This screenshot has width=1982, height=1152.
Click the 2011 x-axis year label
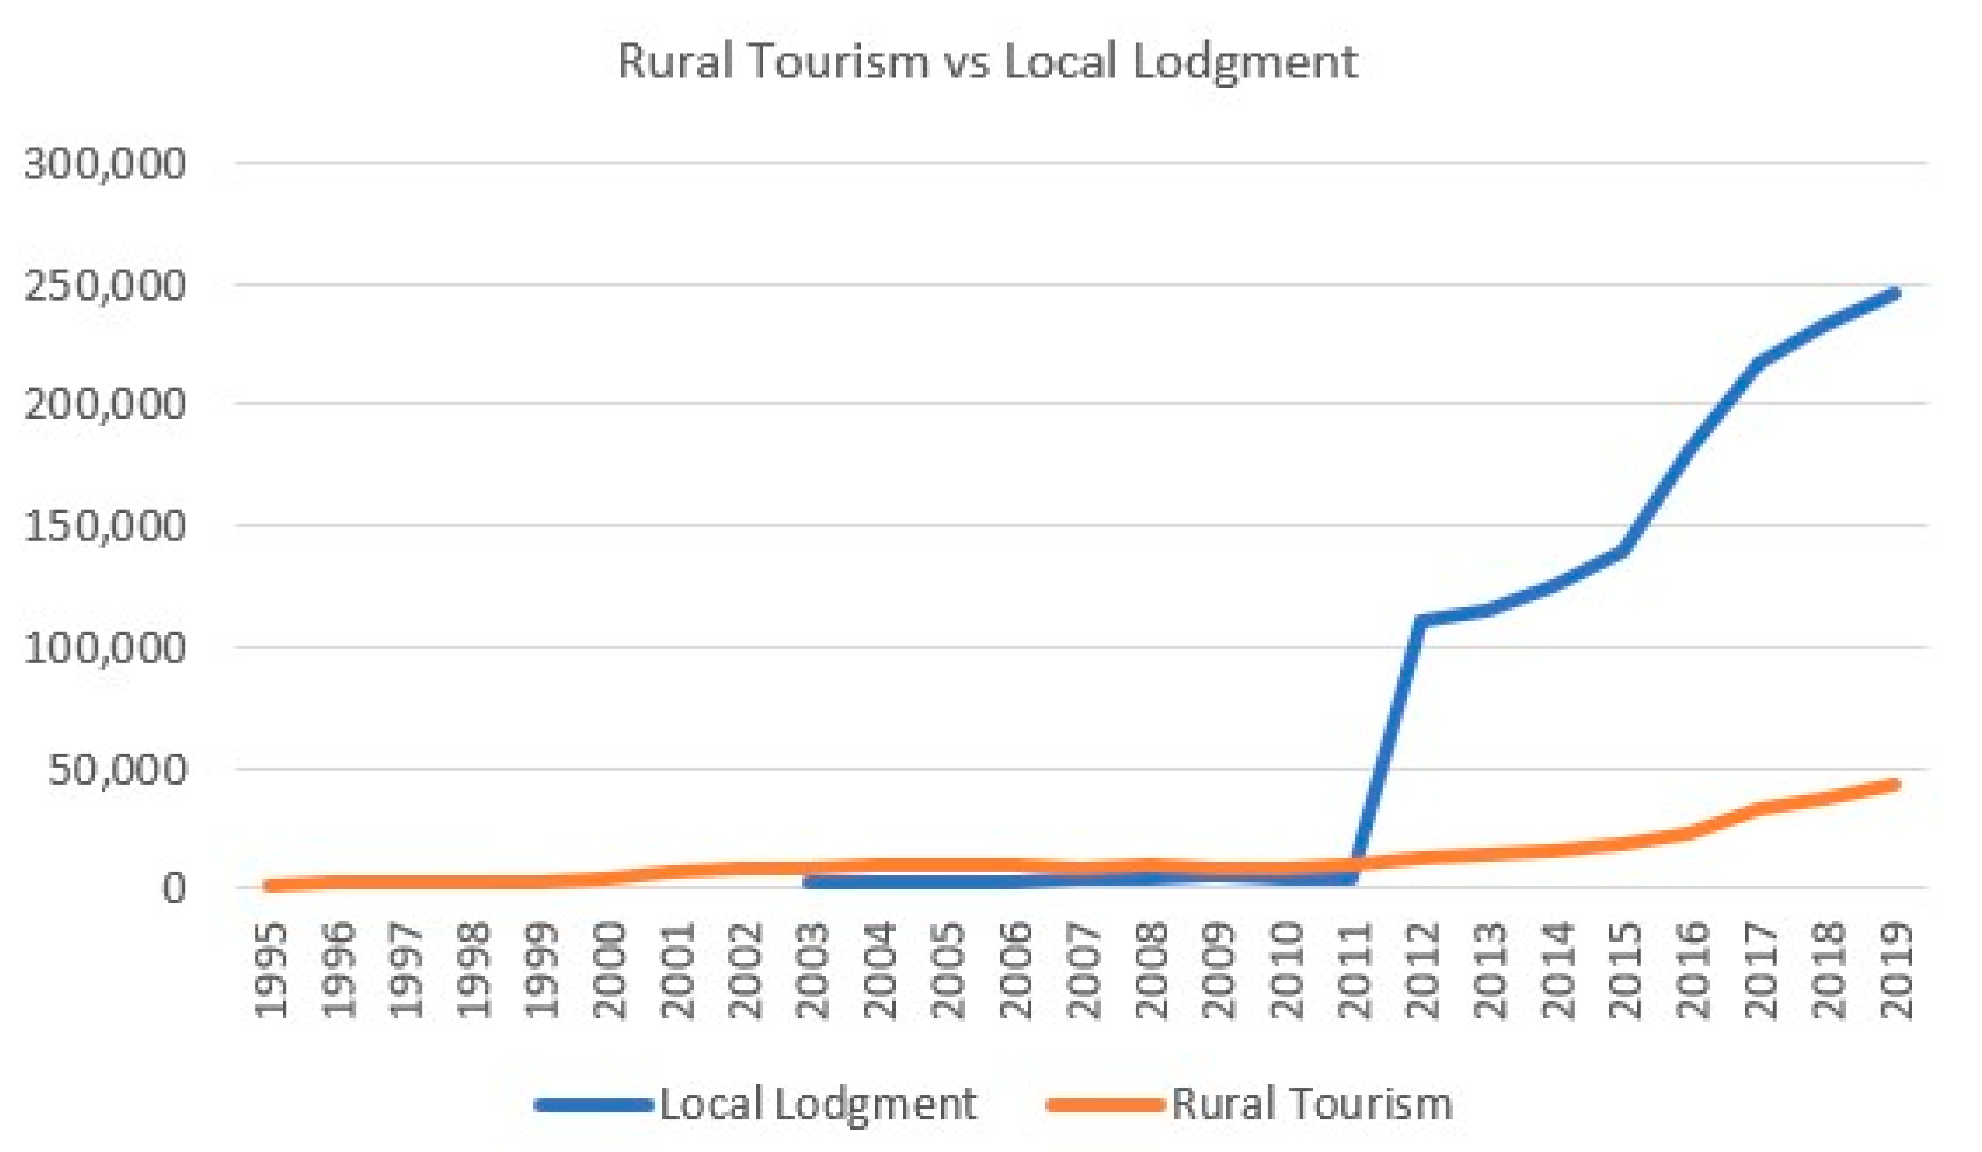click(1355, 970)
